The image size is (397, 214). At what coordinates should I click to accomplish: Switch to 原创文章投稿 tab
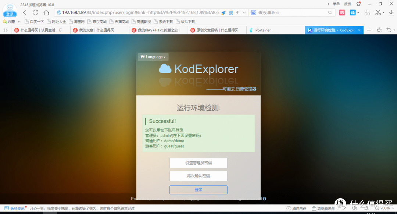pos(217,30)
